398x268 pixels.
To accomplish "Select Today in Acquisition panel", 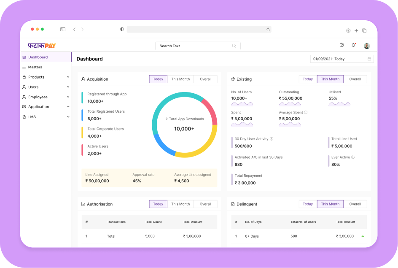I will click(158, 79).
